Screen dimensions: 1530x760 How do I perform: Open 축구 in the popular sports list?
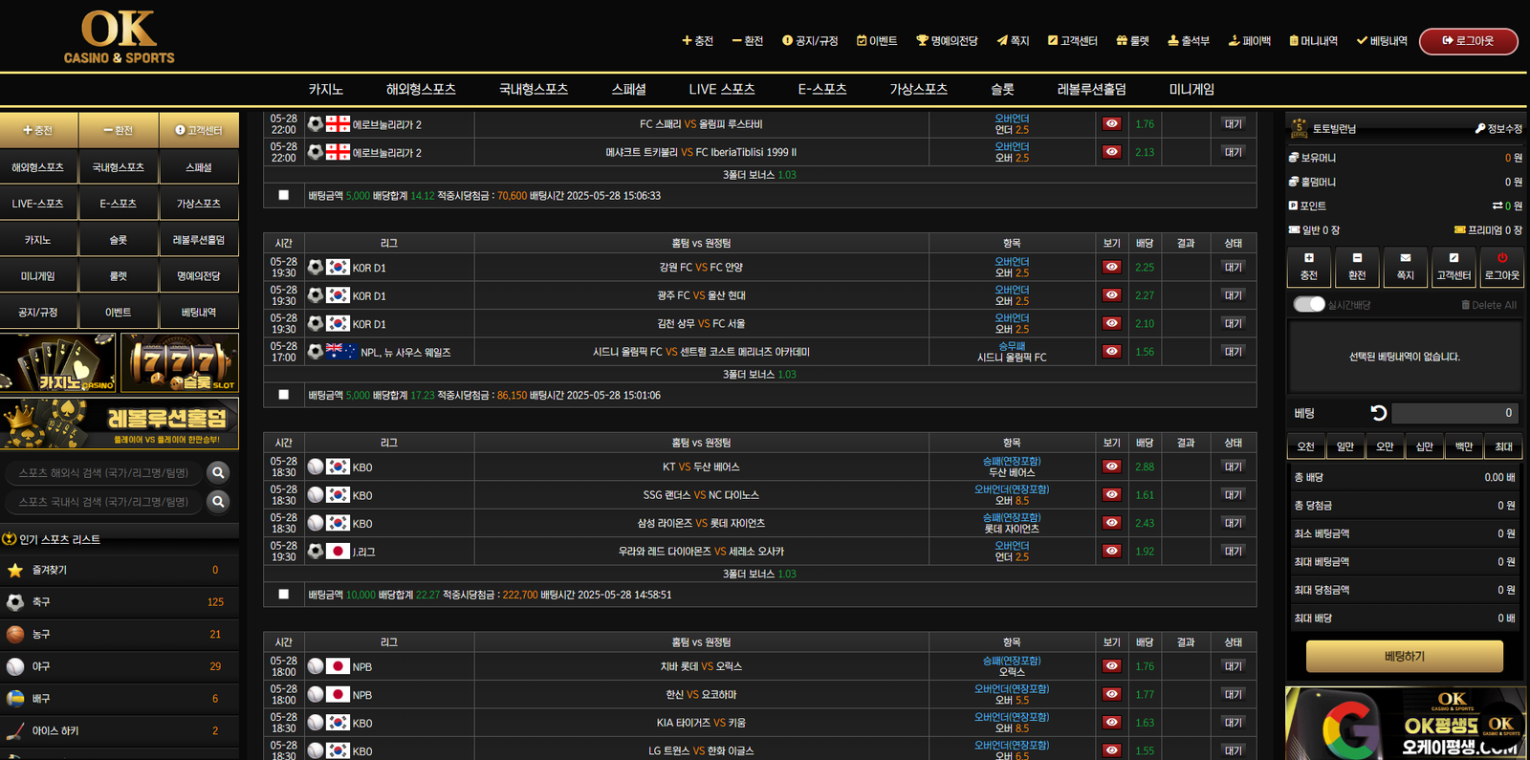click(41, 602)
